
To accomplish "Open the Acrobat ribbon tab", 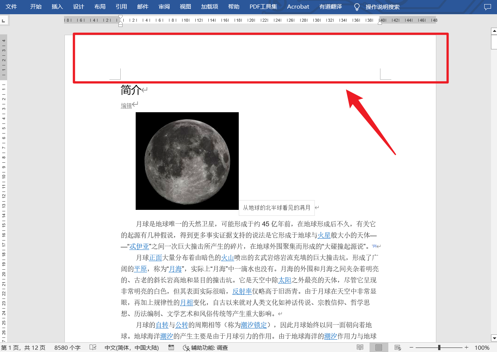I will 298,6.
